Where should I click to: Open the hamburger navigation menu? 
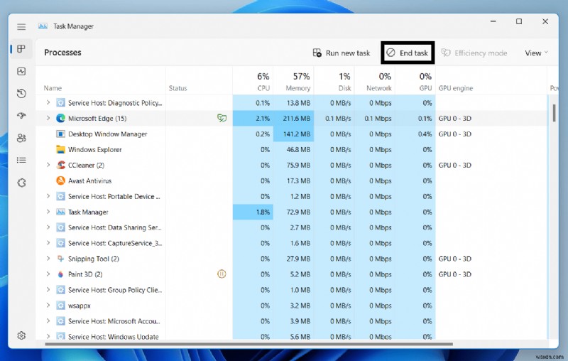(21, 26)
